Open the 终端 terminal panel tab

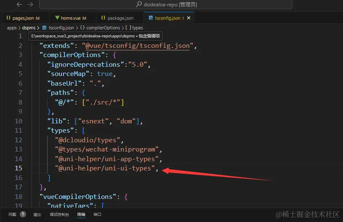81,214
